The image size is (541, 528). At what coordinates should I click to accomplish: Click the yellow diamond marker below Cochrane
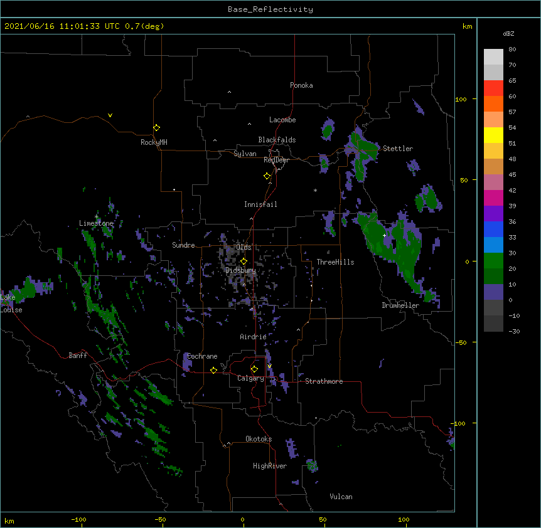pyautogui.click(x=213, y=370)
